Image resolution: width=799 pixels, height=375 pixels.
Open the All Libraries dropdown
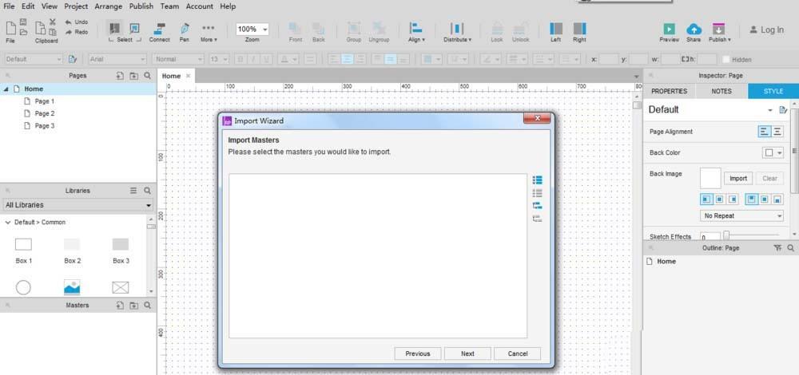[78, 205]
